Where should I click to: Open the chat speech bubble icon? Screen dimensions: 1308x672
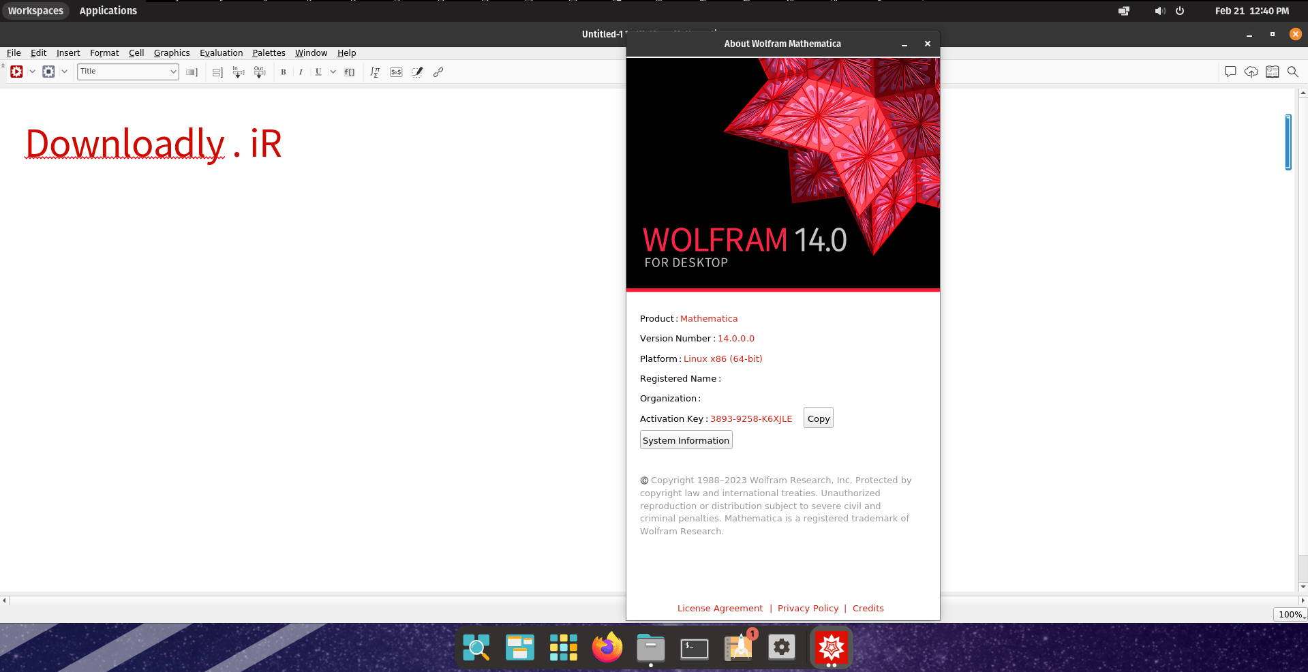(x=1230, y=72)
